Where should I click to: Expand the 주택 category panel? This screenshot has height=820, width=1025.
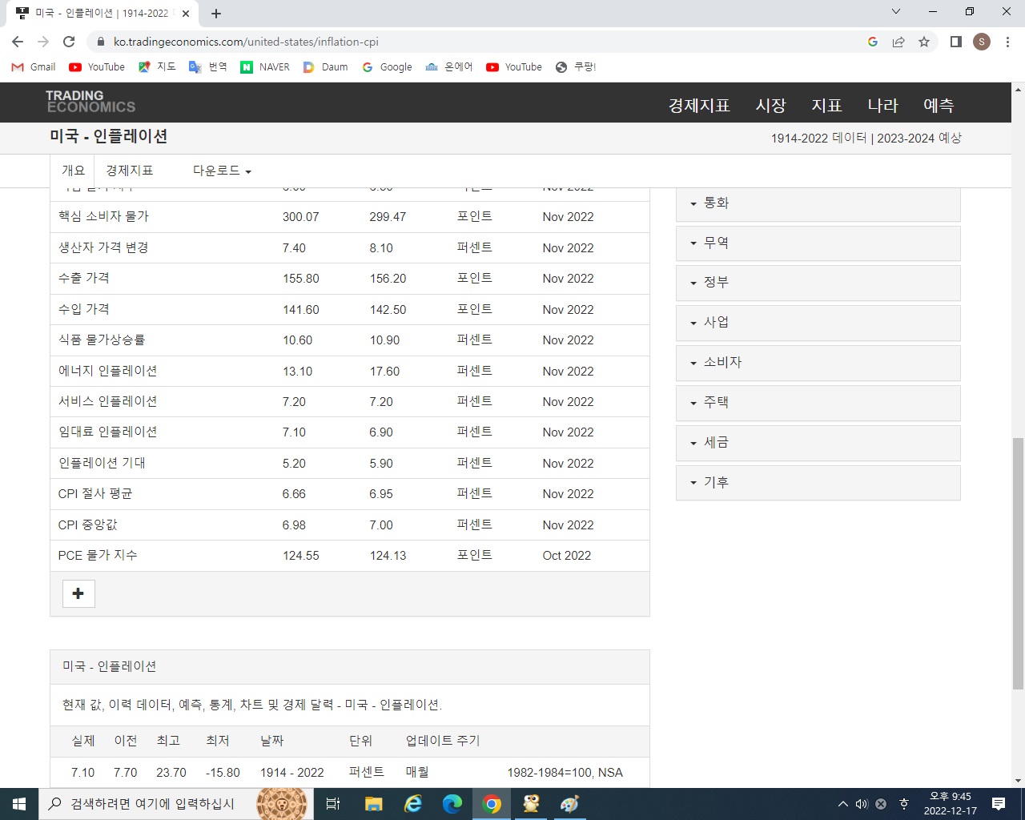pos(818,403)
